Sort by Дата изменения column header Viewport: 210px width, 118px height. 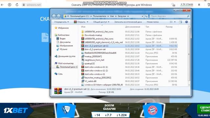pos(133,27)
